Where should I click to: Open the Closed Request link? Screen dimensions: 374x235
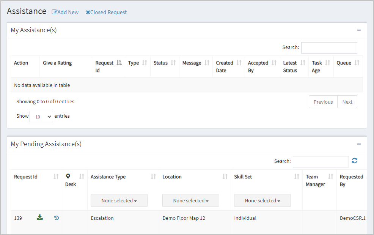click(x=106, y=12)
